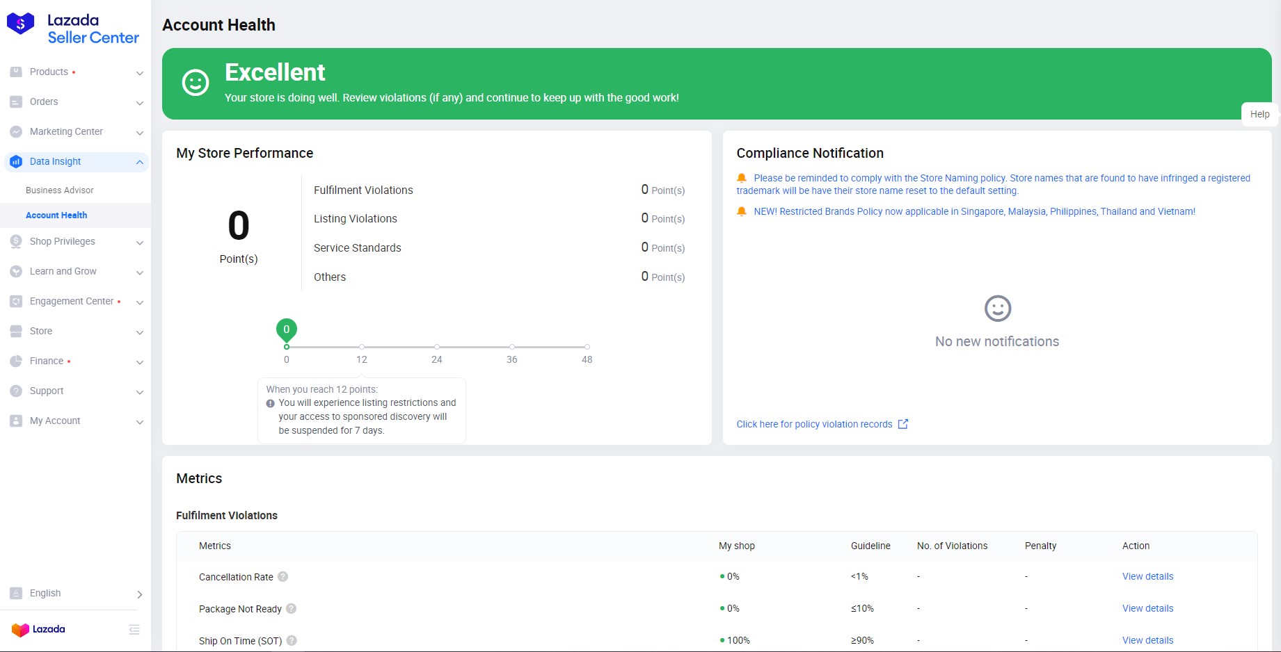Click the 12-point marker on points scale
This screenshot has width=1281, height=652.
coord(362,347)
